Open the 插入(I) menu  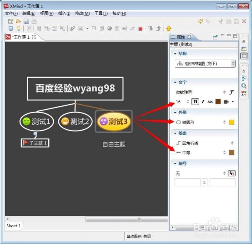[64, 13]
